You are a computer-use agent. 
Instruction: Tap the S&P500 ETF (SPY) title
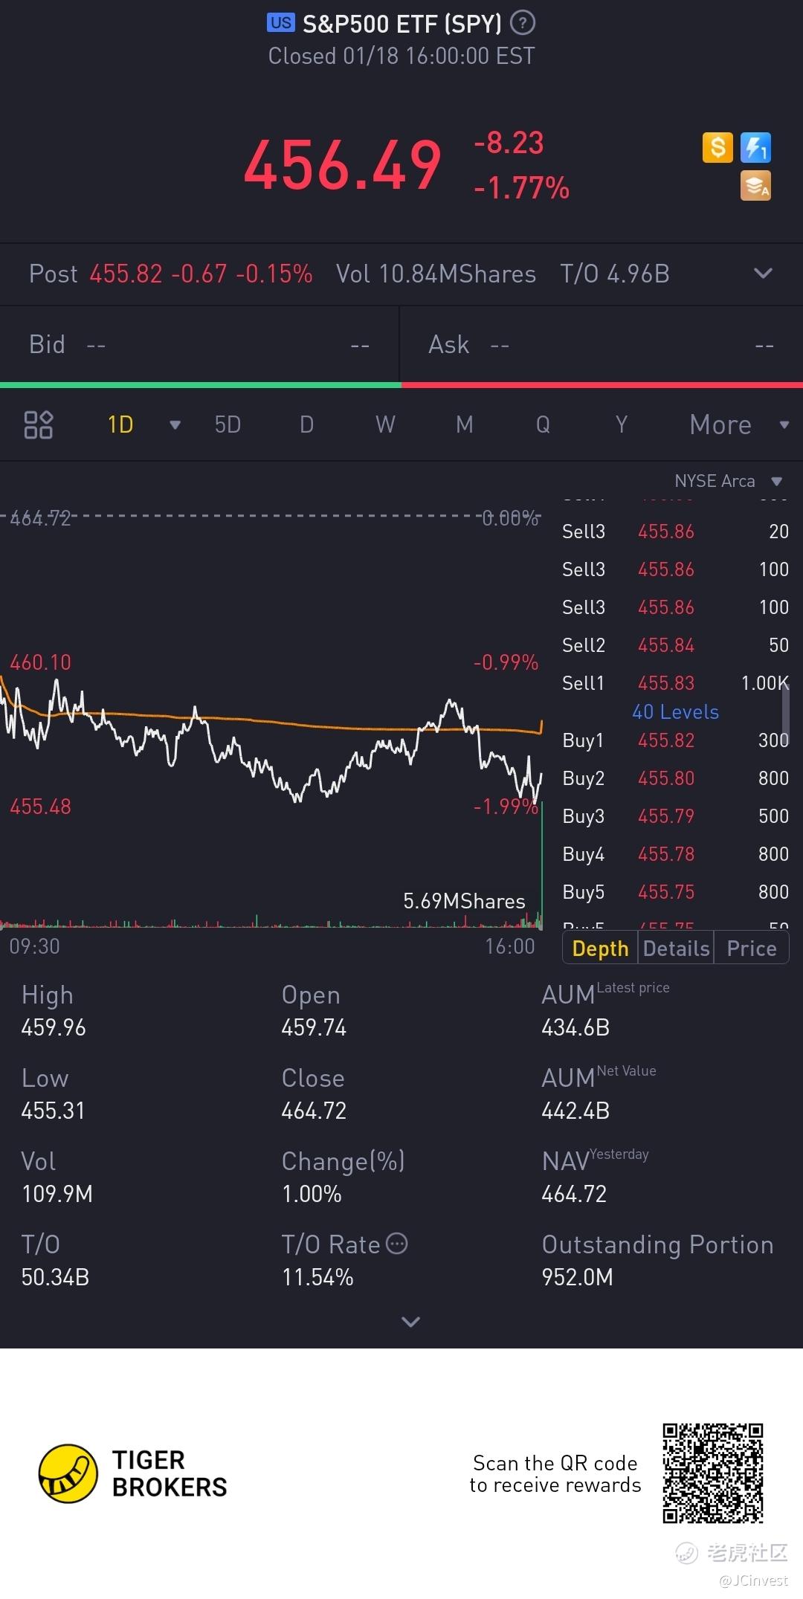(x=401, y=24)
